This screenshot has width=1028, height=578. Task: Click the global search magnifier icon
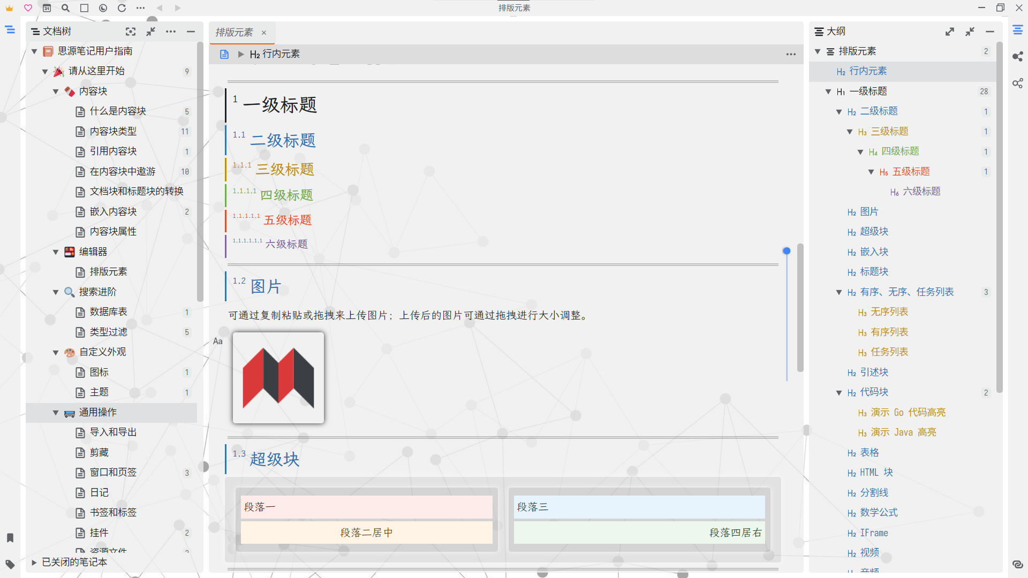(65, 8)
